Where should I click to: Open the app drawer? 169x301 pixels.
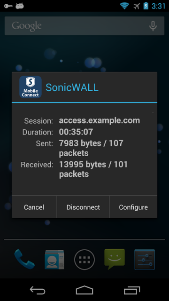tap(84, 260)
